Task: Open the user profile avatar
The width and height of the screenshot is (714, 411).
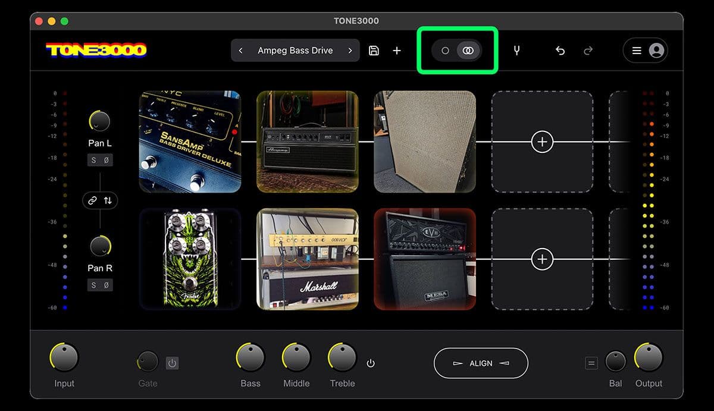Action: click(656, 51)
